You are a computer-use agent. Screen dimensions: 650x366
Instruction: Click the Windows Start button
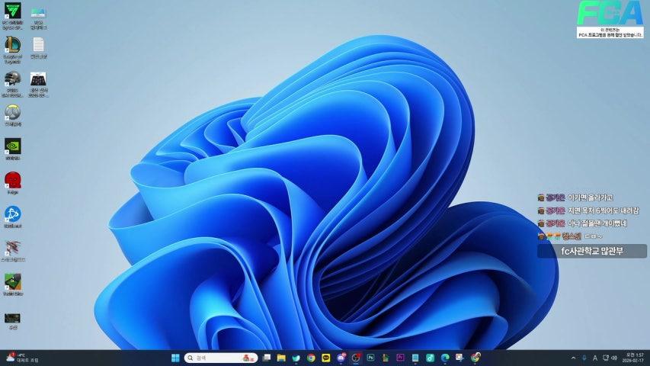coord(176,358)
